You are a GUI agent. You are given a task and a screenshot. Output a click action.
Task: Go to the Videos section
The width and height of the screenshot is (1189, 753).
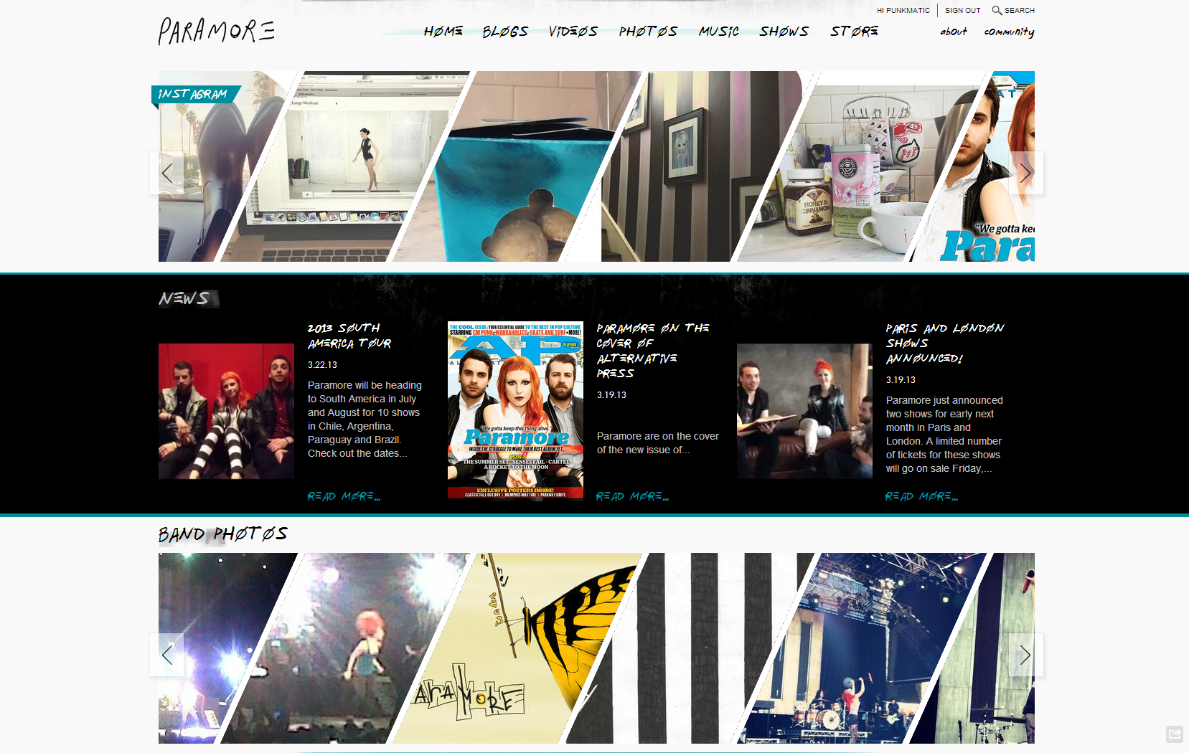(x=573, y=32)
